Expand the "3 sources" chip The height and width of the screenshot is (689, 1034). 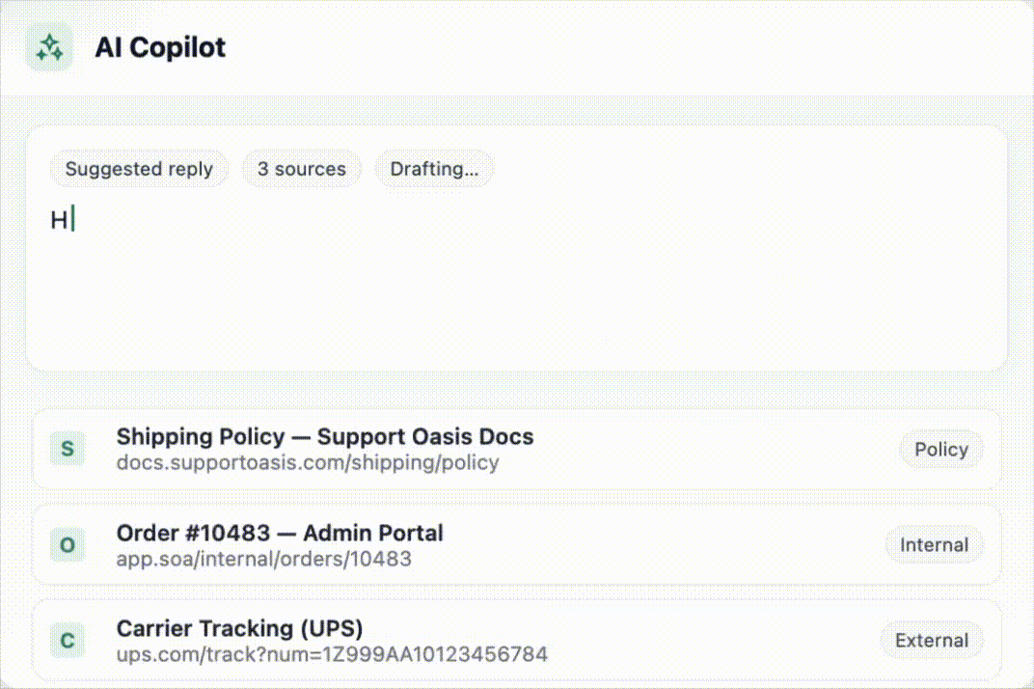pos(302,169)
